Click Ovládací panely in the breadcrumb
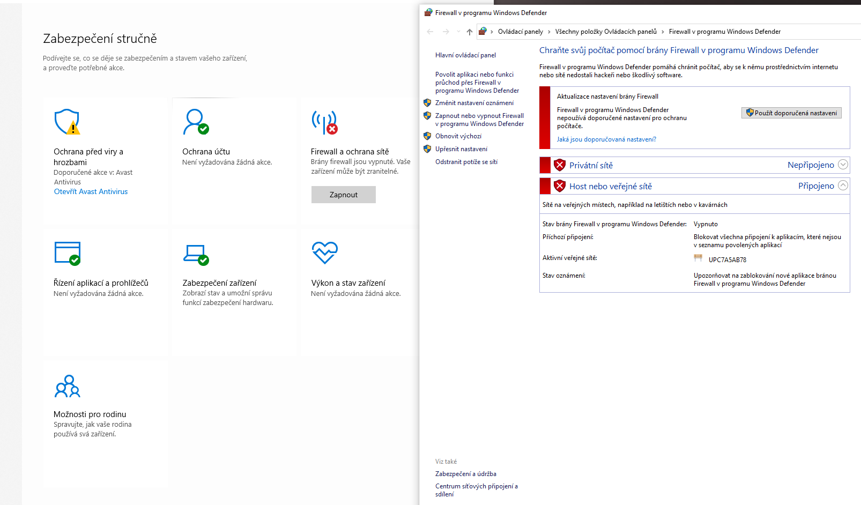Viewport: 861px width, 505px height. pyautogui.click(x=521, y=32)
